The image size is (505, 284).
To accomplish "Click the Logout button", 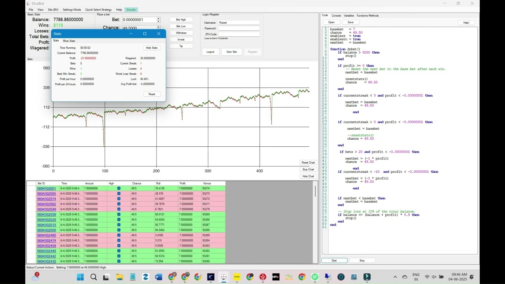I will coord(210,52).
